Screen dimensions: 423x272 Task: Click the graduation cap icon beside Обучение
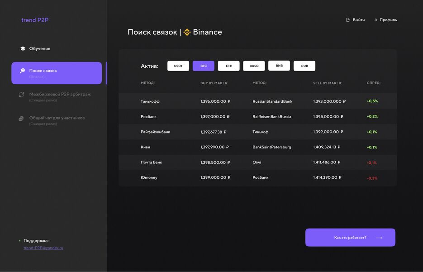pos(23,48)
